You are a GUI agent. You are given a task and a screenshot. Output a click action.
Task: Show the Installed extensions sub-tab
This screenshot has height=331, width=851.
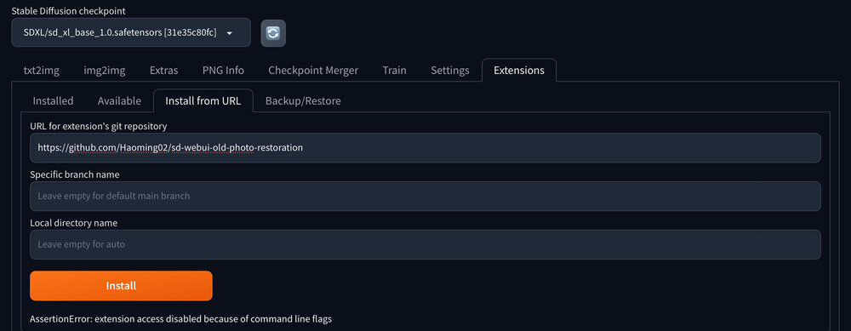(x=53, y=101)
